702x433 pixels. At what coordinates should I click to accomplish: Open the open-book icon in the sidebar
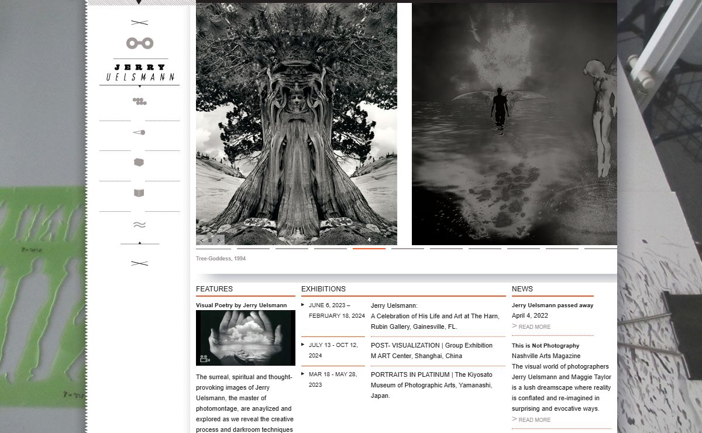(x=139, y=193)
